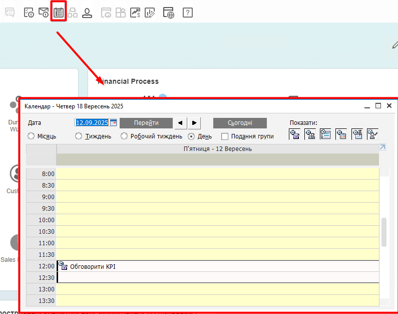Click the help question mark icon
The width and height of the screenshot is (398, 314).
pyautogui.click(x=187, y=13)
